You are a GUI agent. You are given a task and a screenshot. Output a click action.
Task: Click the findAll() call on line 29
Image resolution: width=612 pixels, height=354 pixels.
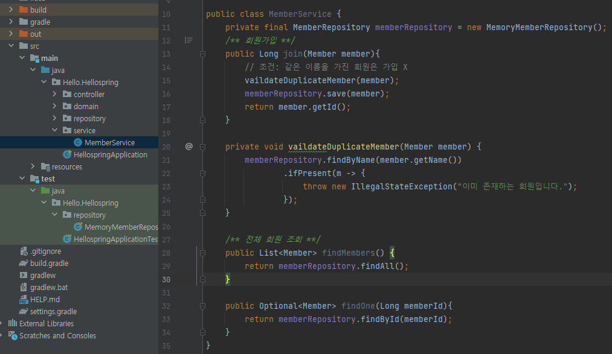(x=382, y=267)
